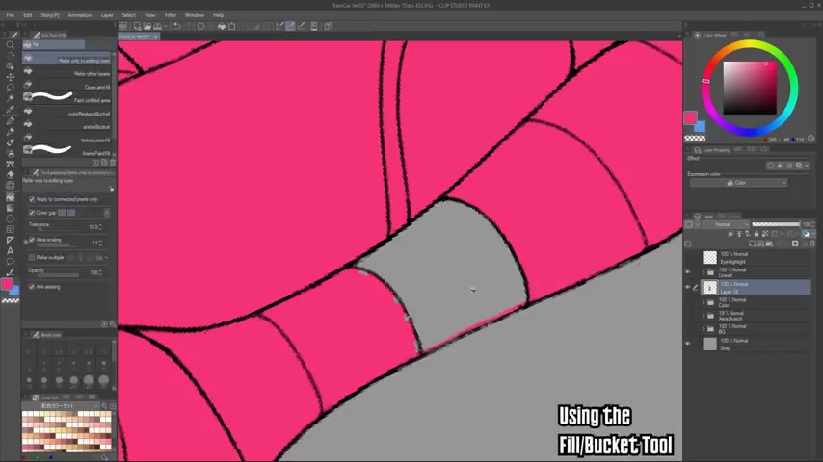Expand the Color layer folder
Viewport: 823px width, 462px height.
(x=704, y=302)
